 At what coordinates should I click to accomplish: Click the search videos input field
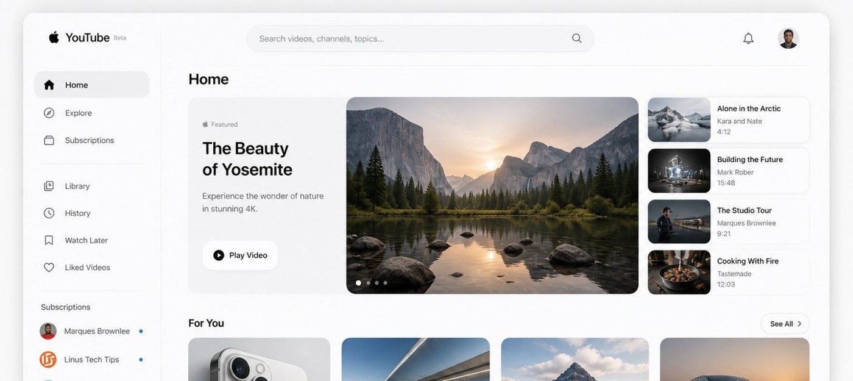[x=420, y=38]
